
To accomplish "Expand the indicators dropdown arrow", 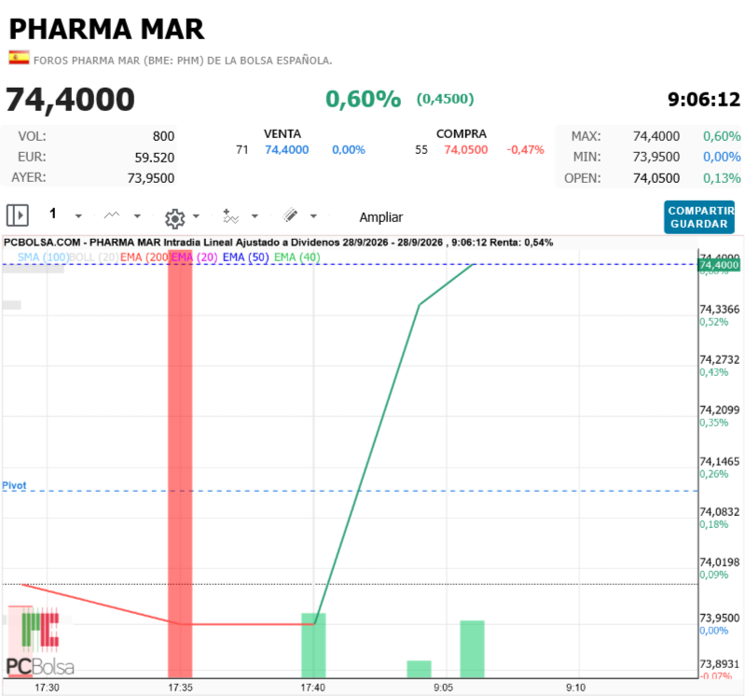I will (255, 216).
